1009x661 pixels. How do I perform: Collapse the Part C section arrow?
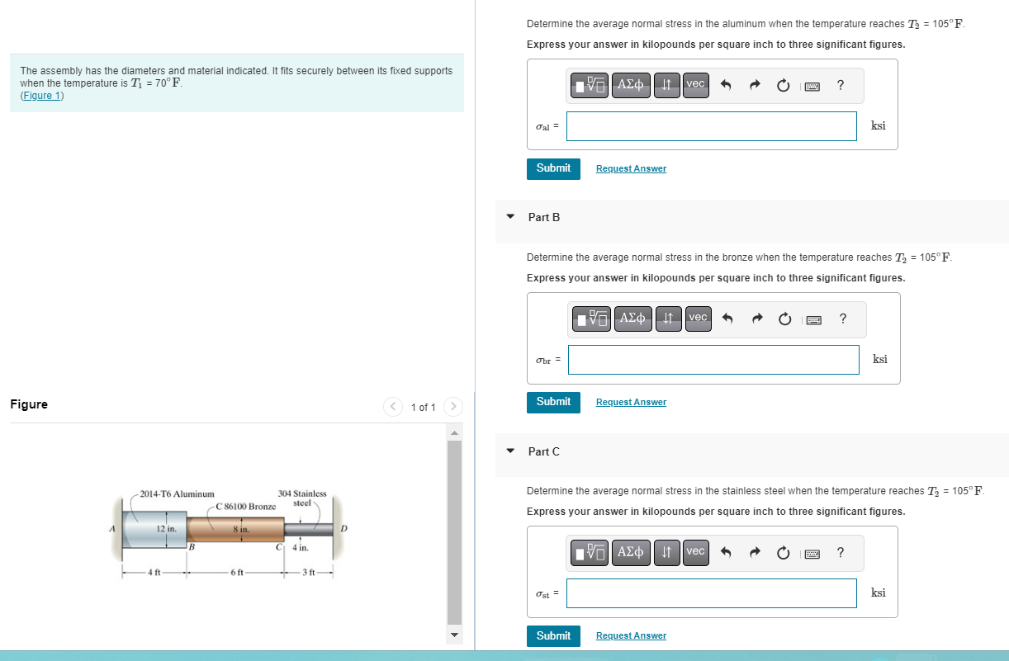tap(510, 451)
